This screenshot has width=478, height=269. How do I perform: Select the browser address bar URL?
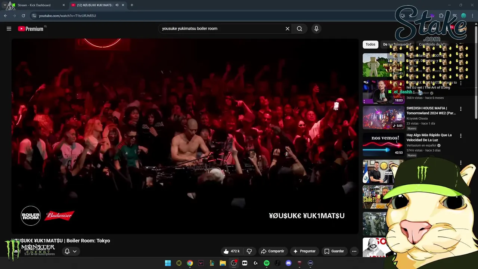coord(67,16)
